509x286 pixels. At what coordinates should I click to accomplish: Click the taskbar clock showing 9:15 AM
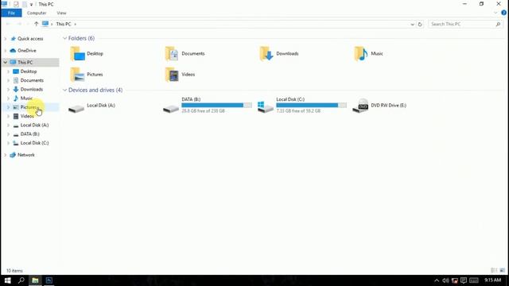coord(493,280)
